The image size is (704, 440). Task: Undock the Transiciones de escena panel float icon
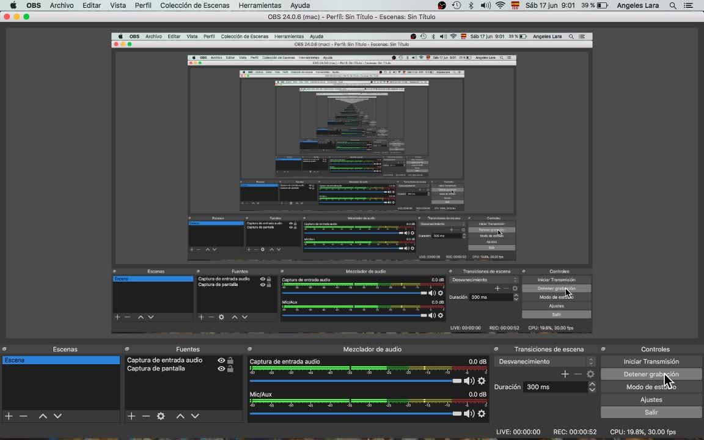496,349
